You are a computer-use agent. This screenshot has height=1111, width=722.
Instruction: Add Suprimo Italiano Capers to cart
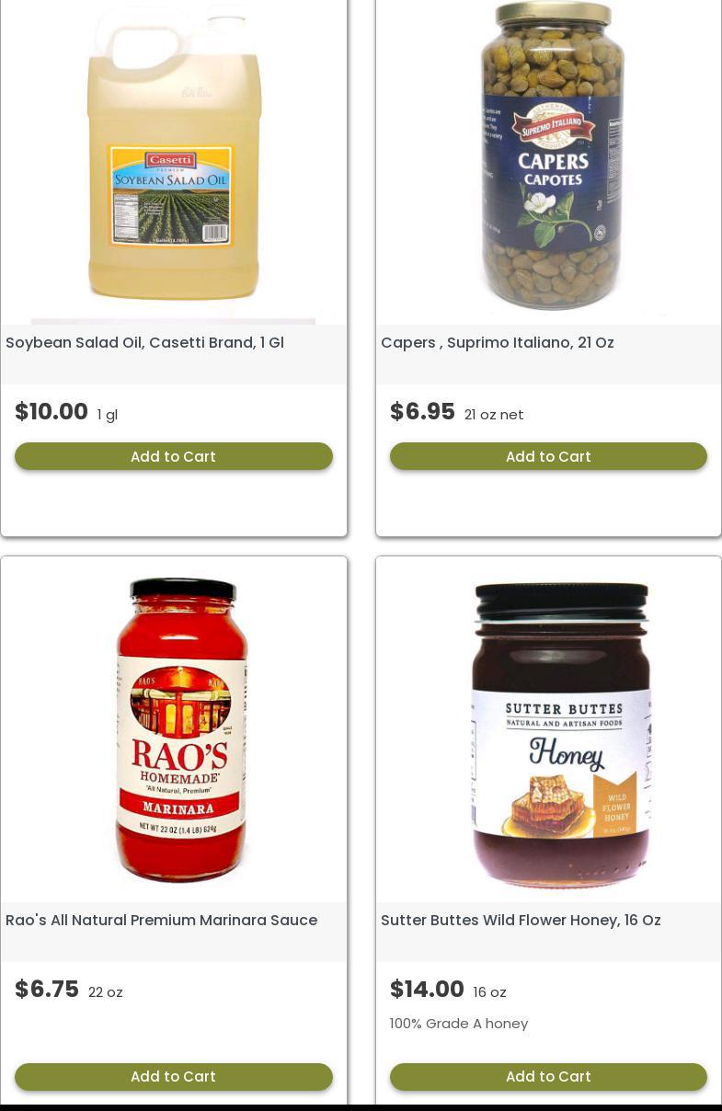(548, 456)
